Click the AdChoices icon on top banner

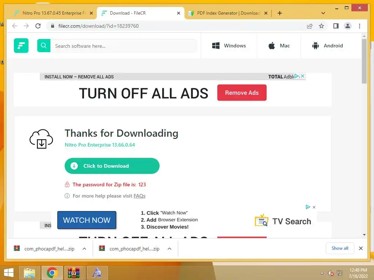point(297,76)
